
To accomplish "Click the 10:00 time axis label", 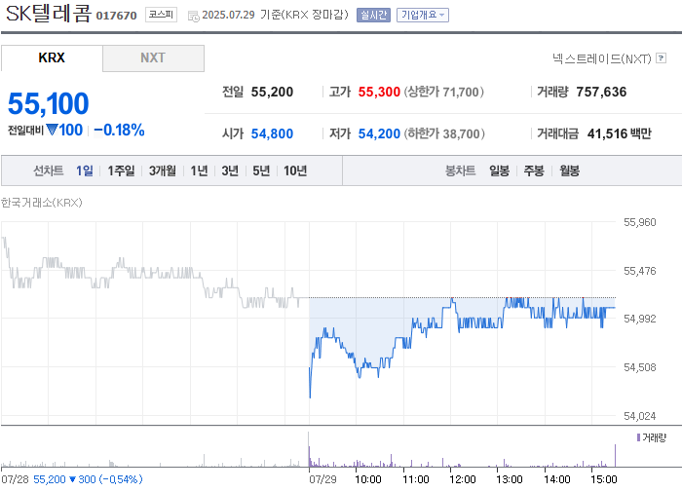I will [x=368, y=479].
